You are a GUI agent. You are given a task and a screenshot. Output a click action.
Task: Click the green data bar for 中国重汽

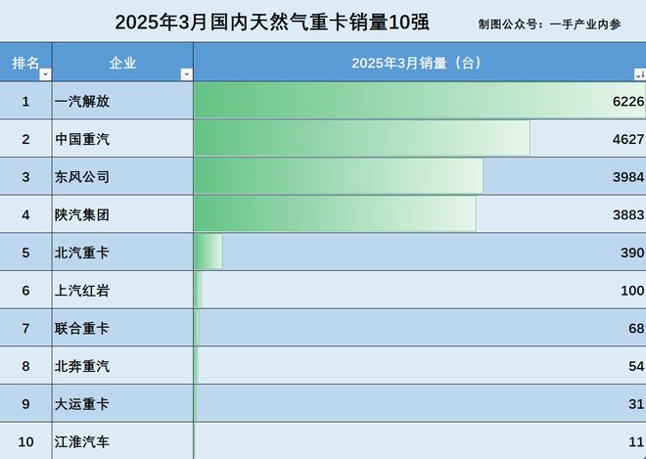362,138
